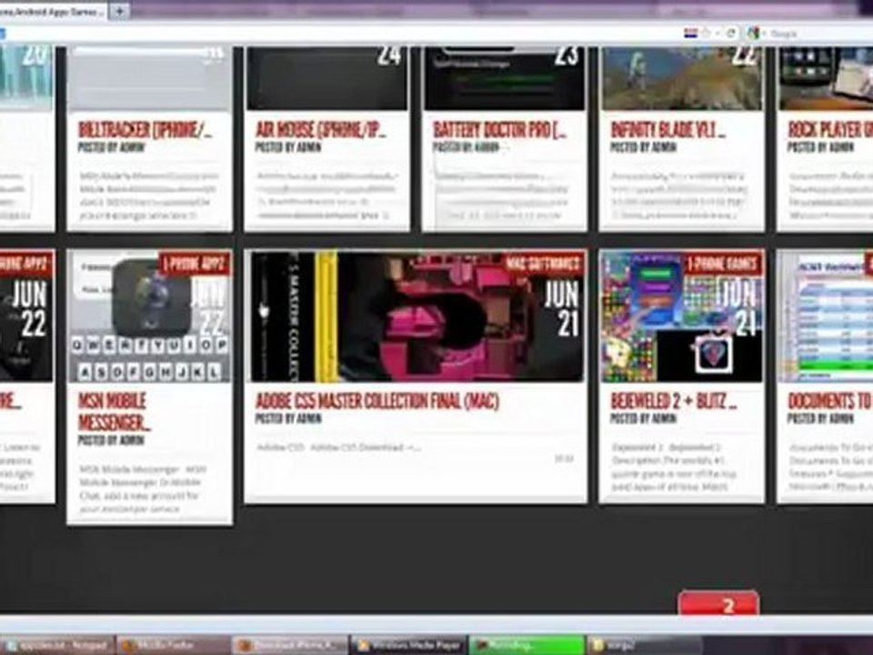The width and height of the screenshot is (873, 655).
Task: Switch to the Notepad taskbar window
Action: click(58, 645)
